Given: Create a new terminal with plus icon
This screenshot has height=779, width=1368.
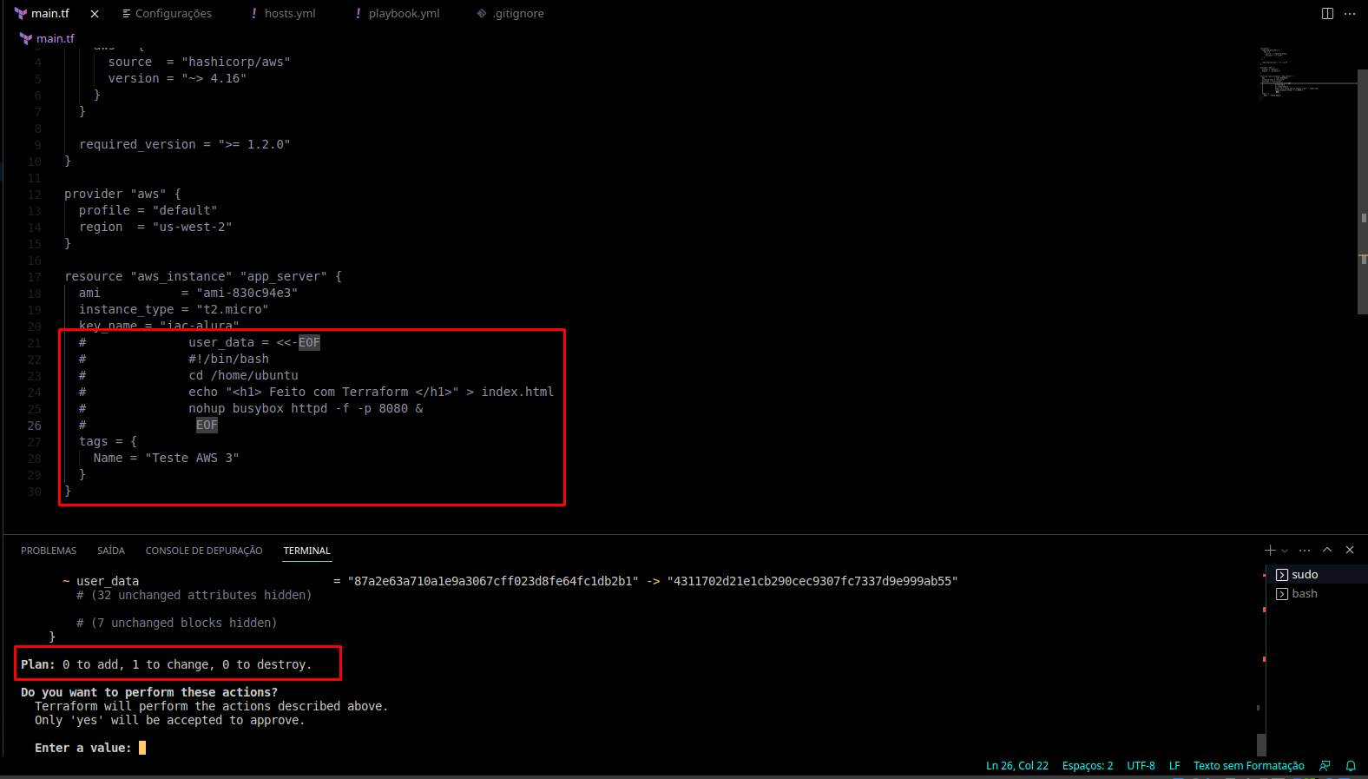Looking at the screenshot, I should click(x=1270, y=550).
